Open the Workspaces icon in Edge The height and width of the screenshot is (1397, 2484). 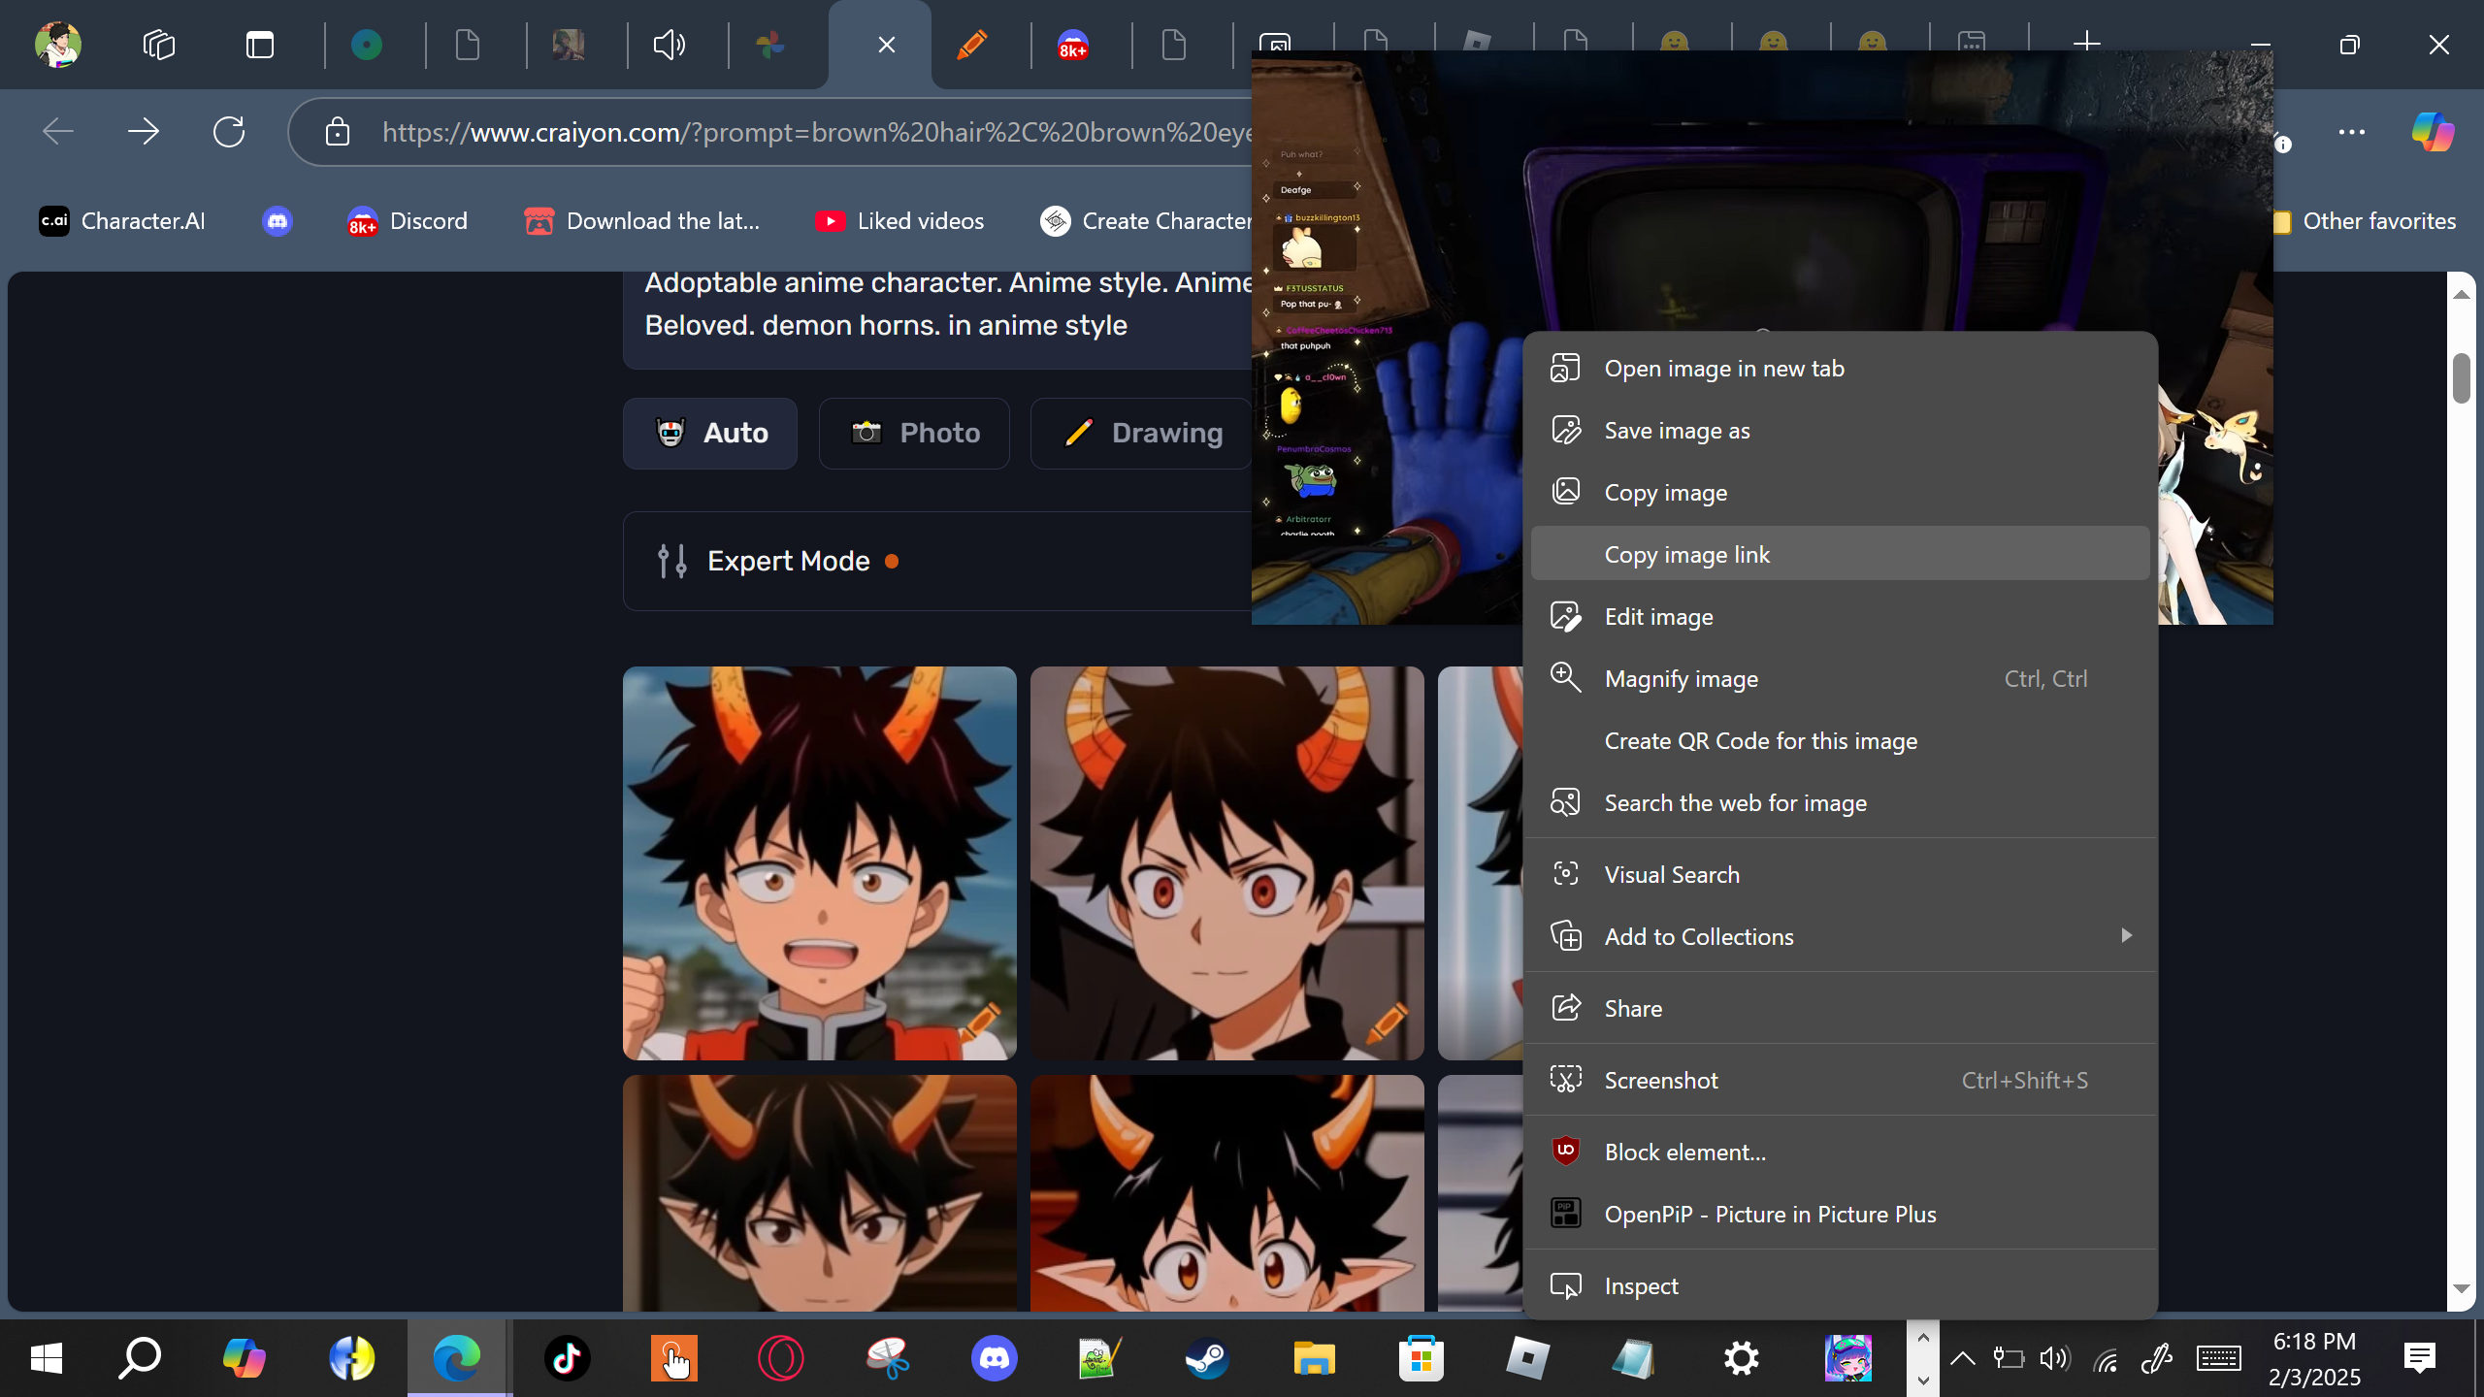[159, 45]
